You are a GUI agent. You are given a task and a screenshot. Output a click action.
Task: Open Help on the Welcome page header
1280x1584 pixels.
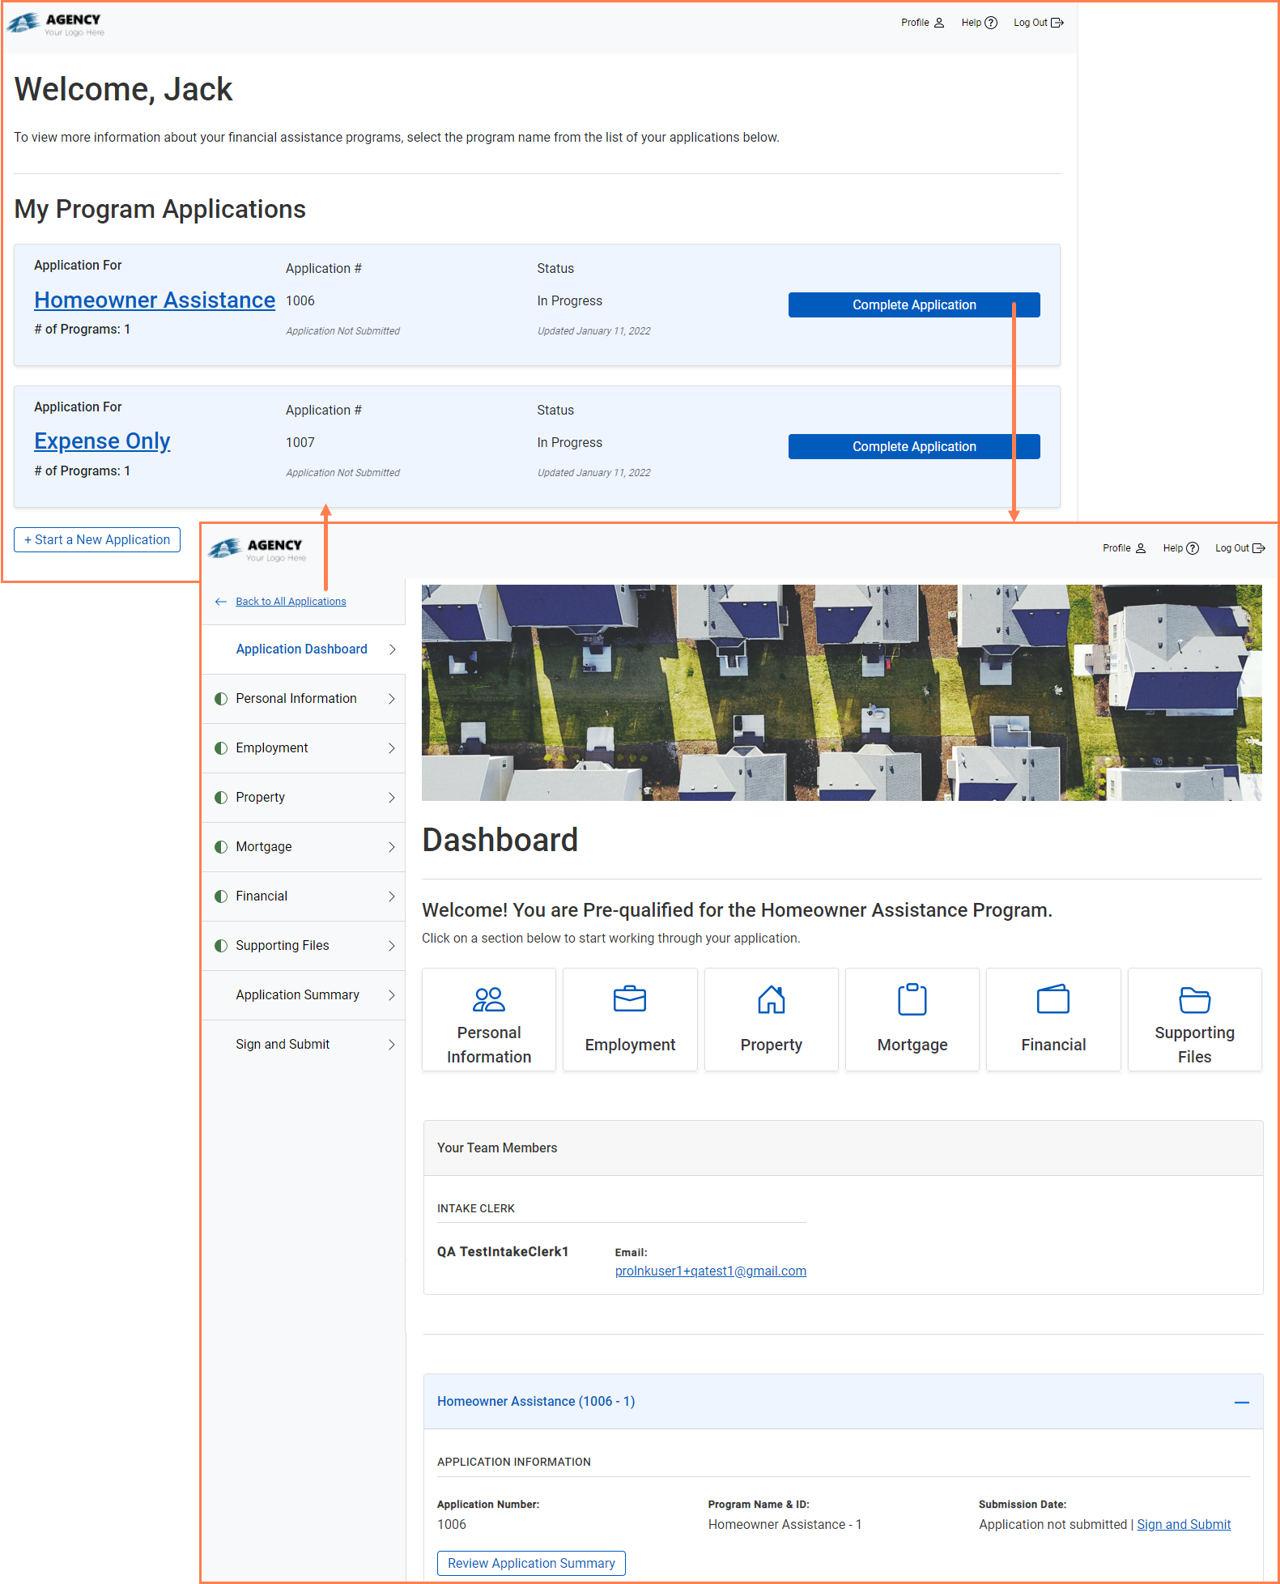(979, 23)
